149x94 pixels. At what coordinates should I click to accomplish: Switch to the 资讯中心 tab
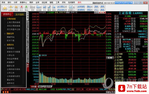(x=7, y=14)
